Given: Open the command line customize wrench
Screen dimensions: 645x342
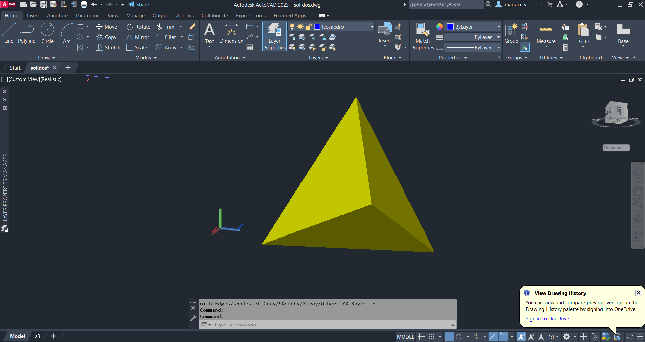Looking at the screenshot, I should tap(193, 318).
